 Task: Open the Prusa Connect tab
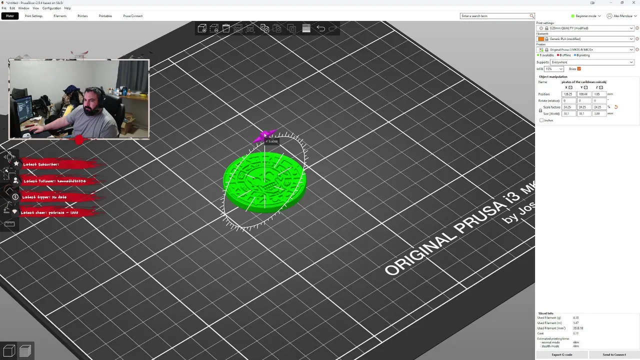click(133, 16)
